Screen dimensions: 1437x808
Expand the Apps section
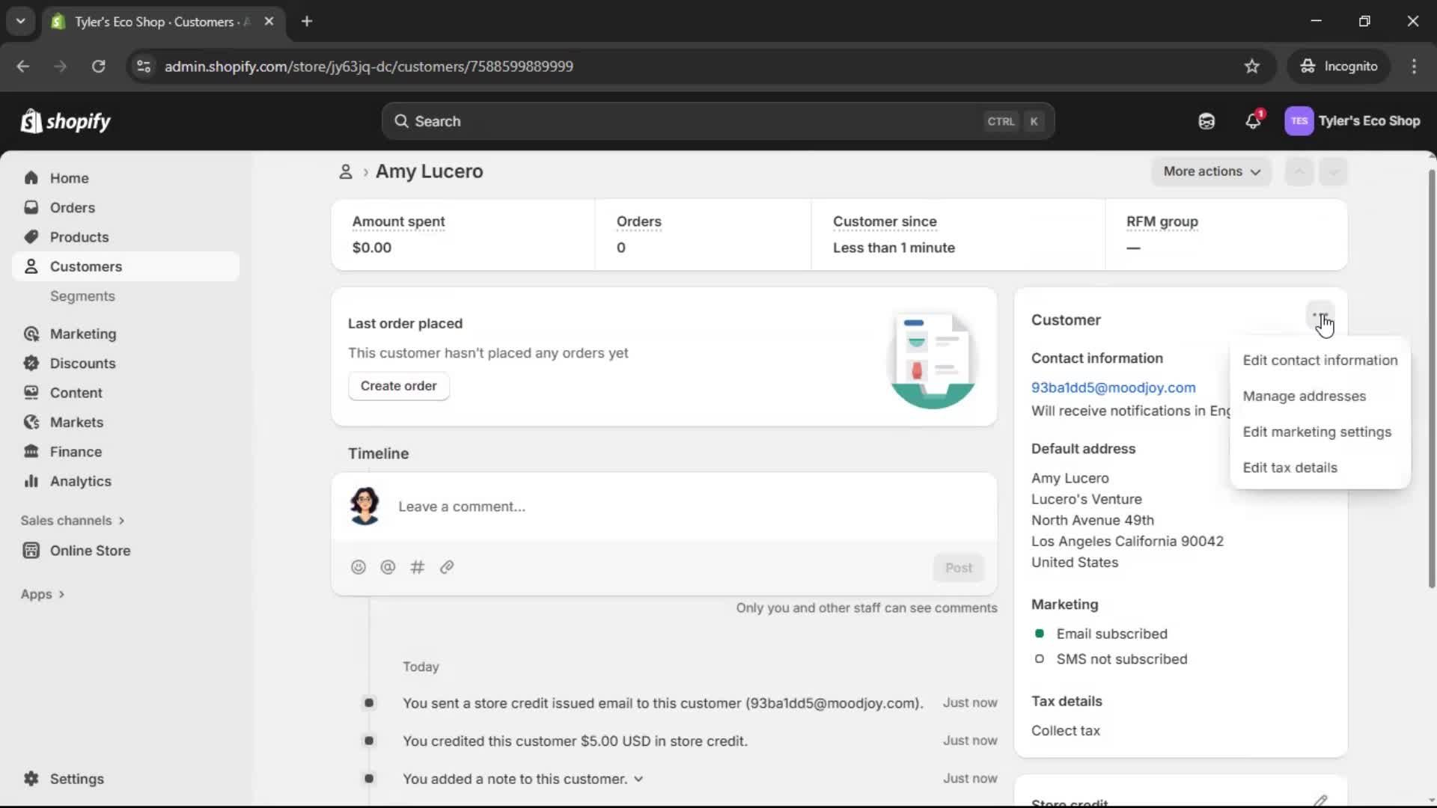(43, 593)
